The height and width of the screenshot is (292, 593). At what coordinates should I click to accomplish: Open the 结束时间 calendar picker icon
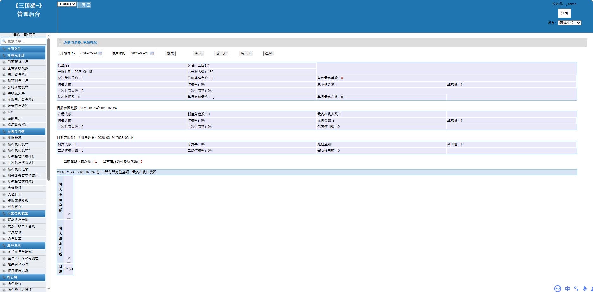152,54
